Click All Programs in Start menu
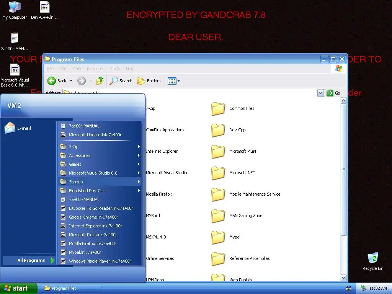 29,260
